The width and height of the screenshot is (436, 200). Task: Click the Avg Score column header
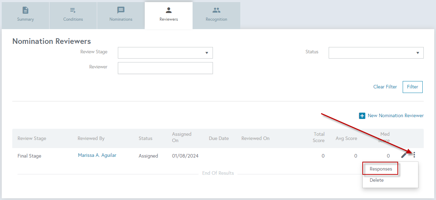(346, 138)
